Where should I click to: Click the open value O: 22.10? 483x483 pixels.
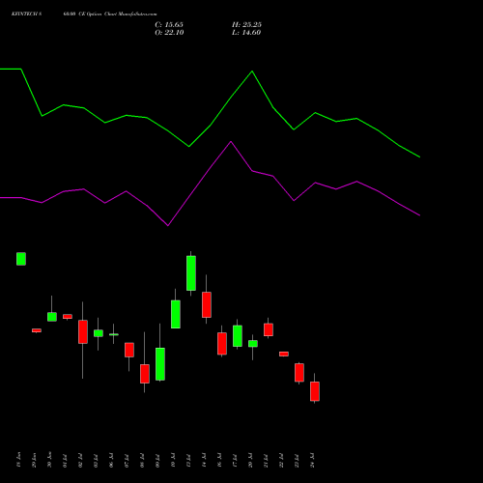pos(169,33)
